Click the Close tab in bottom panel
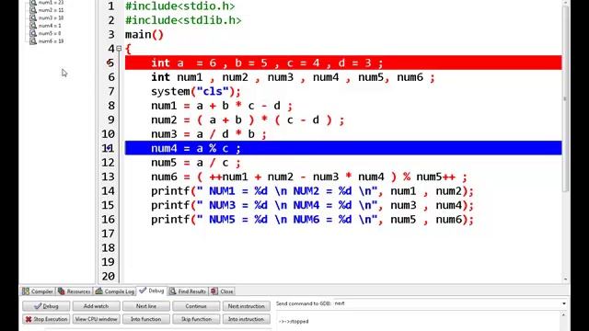The width and height of the screenshot is (589, 331). [x=222, y=291]
